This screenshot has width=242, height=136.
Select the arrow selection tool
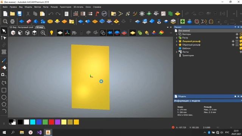pos(4,31)
